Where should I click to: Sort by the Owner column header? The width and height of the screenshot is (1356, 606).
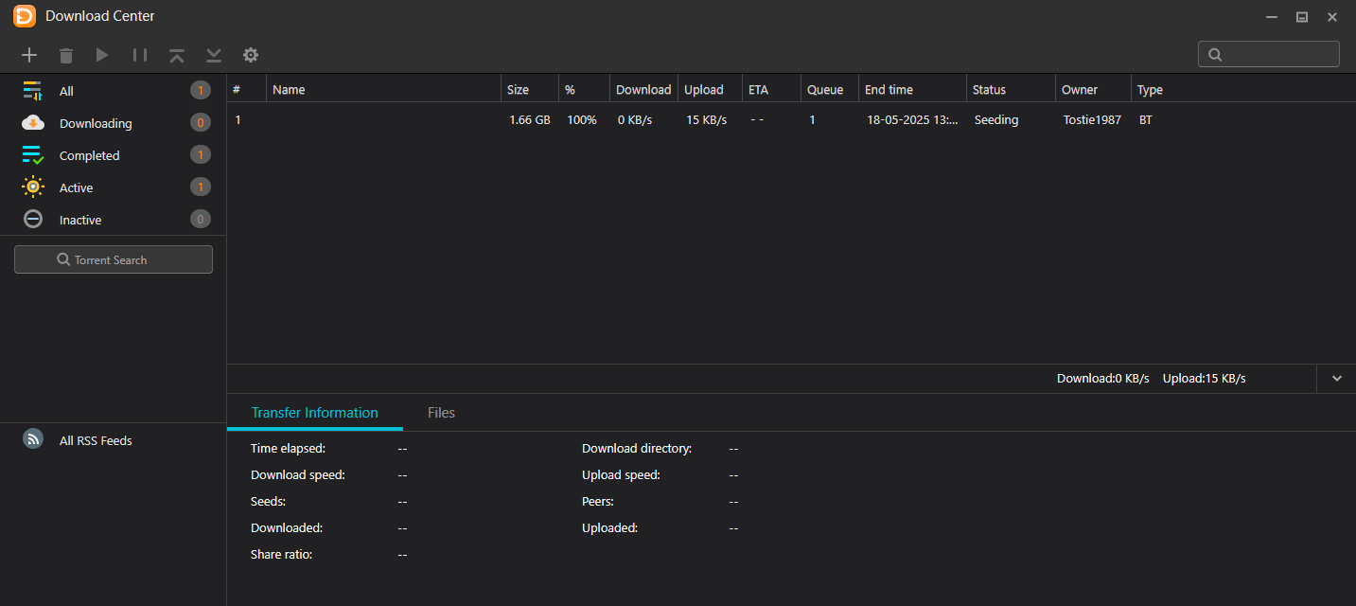(x=1093, y=90)
